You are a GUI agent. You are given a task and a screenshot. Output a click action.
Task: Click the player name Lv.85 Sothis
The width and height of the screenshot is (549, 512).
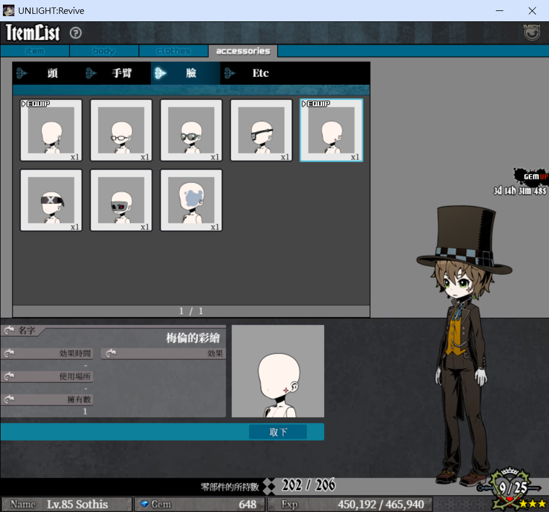(x=77, y=504)
